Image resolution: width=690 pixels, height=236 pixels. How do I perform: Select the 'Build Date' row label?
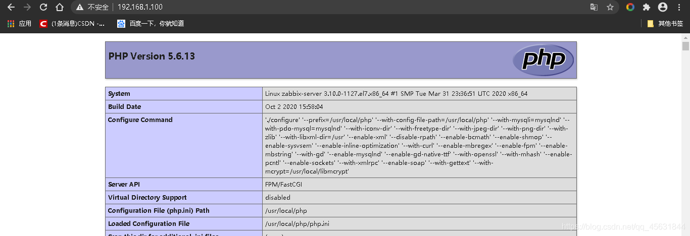(125, 107)
